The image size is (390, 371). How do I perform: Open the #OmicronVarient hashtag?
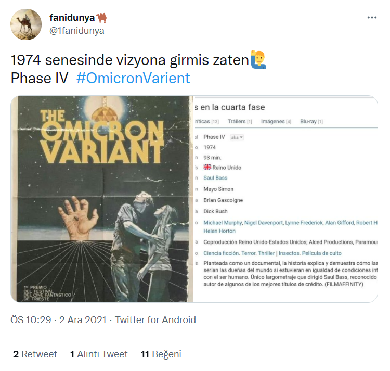point(133,78)
